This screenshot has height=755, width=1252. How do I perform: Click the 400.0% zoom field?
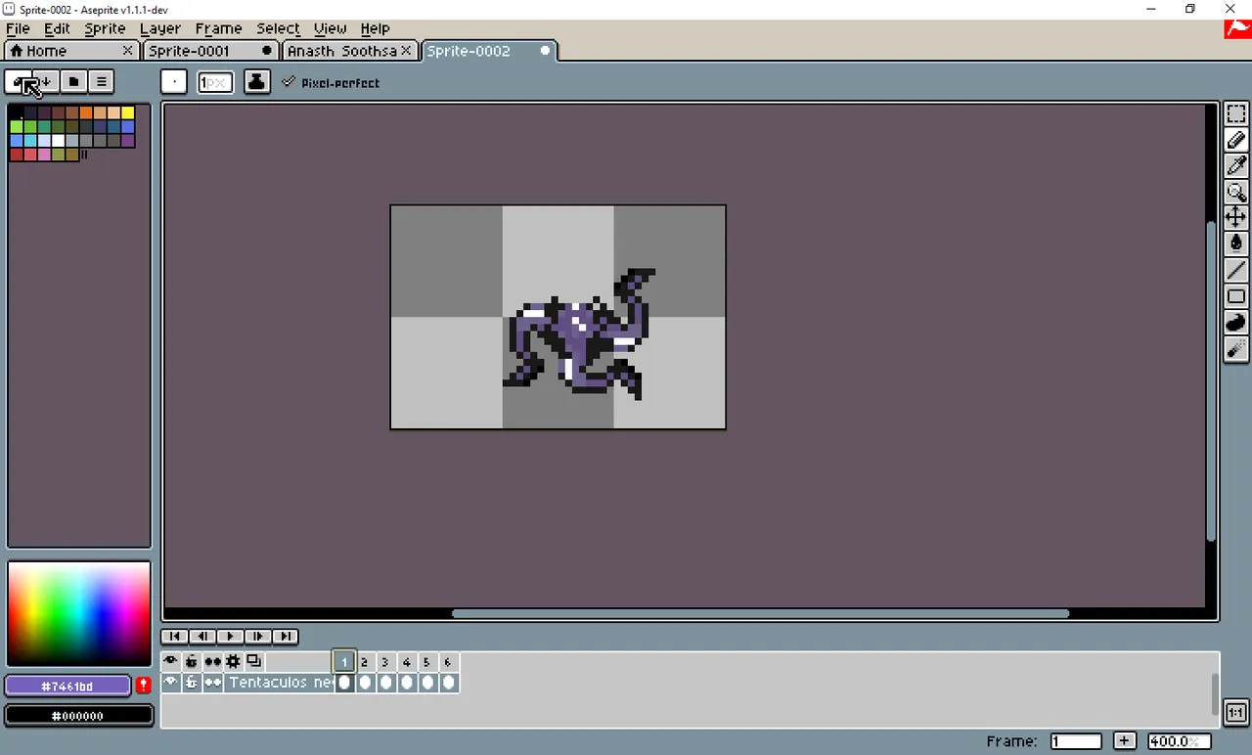[1180, 741]
